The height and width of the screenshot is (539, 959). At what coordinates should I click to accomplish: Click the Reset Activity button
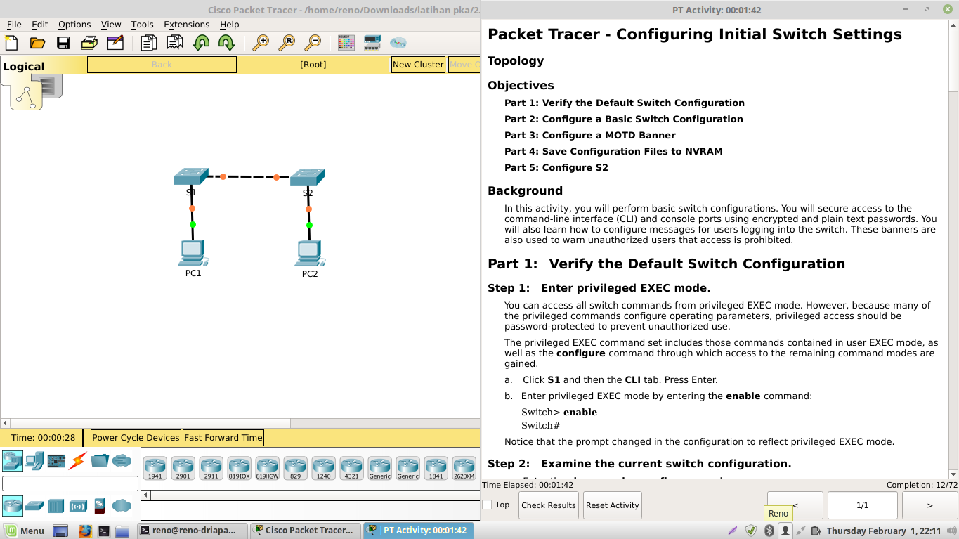tap(613, 505)
